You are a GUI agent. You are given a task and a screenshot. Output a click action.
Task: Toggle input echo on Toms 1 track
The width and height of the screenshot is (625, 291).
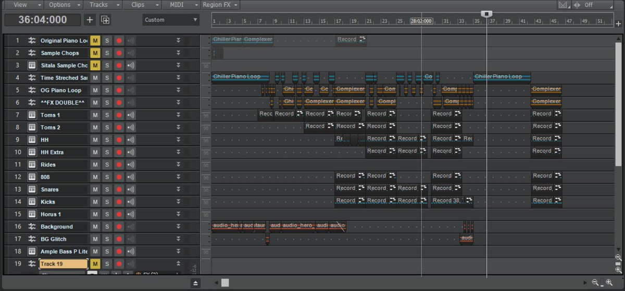click(x=131, y=115)
